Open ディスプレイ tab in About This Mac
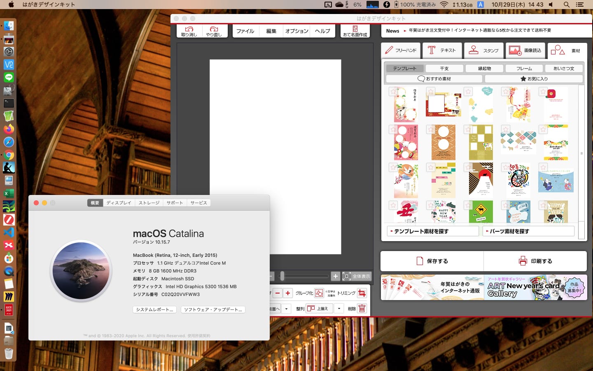This screenshot has height=371, width=593. tap(119, 203)
